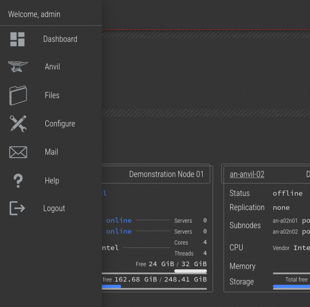This screenshot has width=310, height=307.
Task: Open the Dashboard menu label
Action: click(60, 39)
